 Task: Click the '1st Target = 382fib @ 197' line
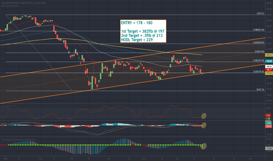tap(143, 31)
